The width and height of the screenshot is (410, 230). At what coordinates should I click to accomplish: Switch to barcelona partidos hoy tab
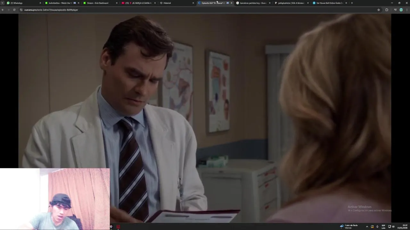tap(253, 3)
